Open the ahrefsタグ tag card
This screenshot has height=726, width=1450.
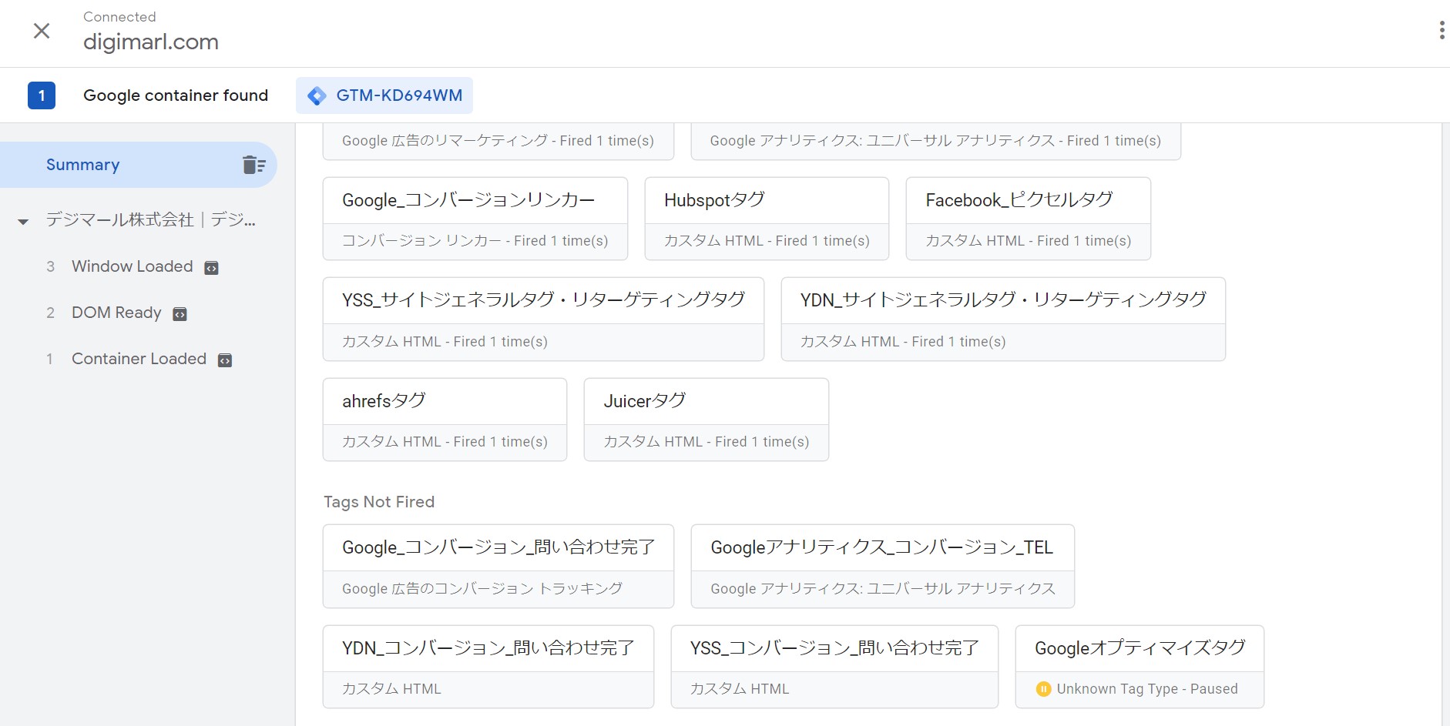pyautogui.click(x=445, y=420)
